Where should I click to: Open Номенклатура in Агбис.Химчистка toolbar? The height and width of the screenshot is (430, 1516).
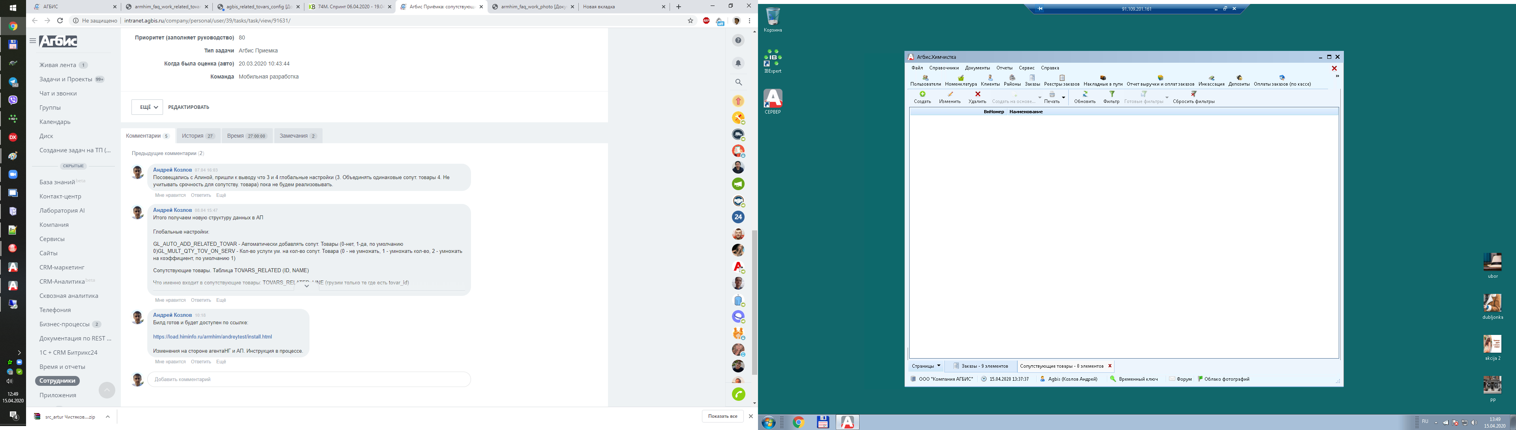pyautogui.click(x=961, y=81)
